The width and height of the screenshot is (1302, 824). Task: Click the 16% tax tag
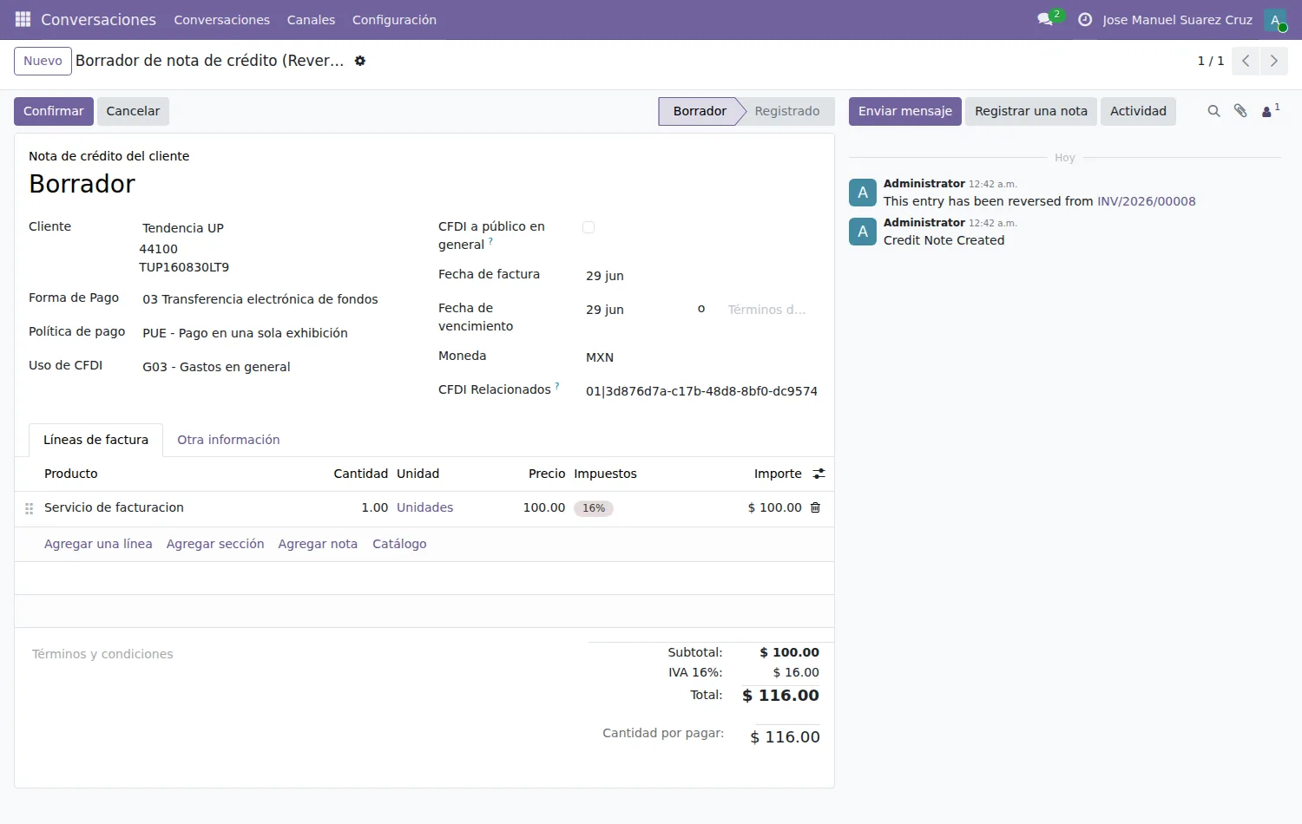pos(594,508)
